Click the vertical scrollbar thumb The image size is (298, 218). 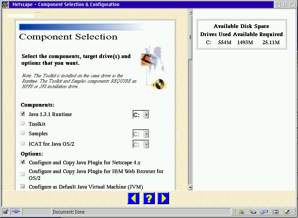(x=190, y=38)
